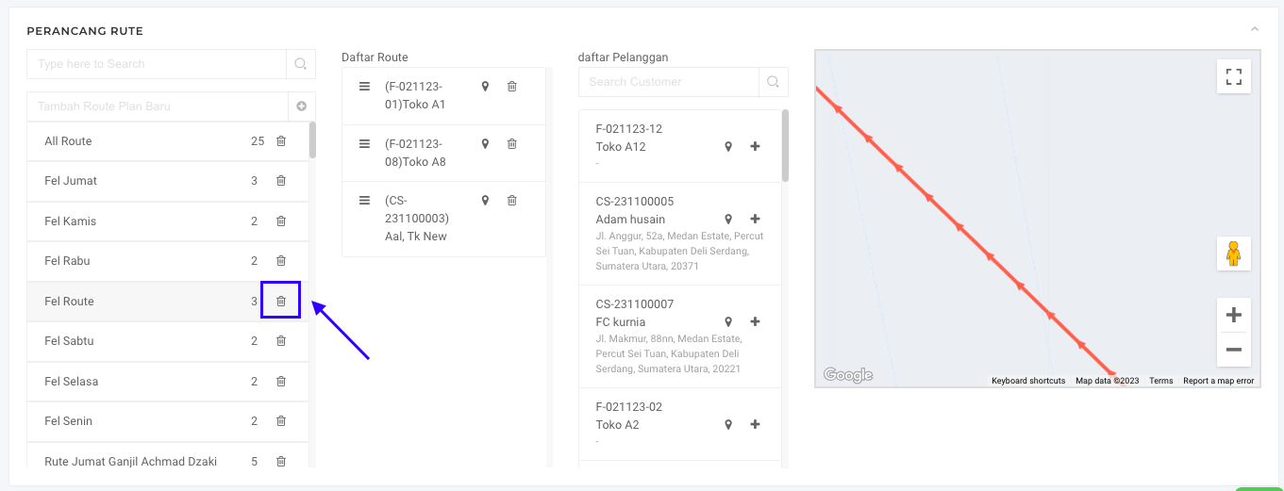The image size is (1284, 491).
Task: Click the Search Customer input field
Action: [x=668, y=82]
